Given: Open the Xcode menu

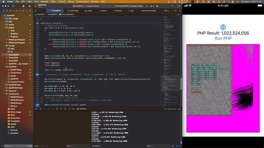Looking at the screenshot, I should pos(10,2).
